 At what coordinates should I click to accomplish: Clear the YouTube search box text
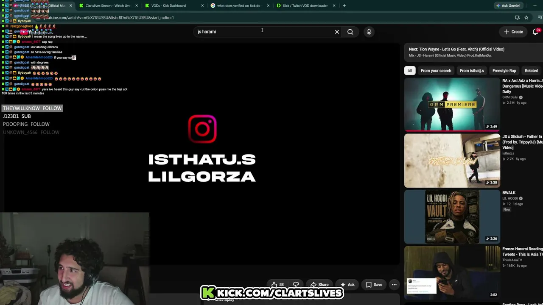tap(337, 32)
